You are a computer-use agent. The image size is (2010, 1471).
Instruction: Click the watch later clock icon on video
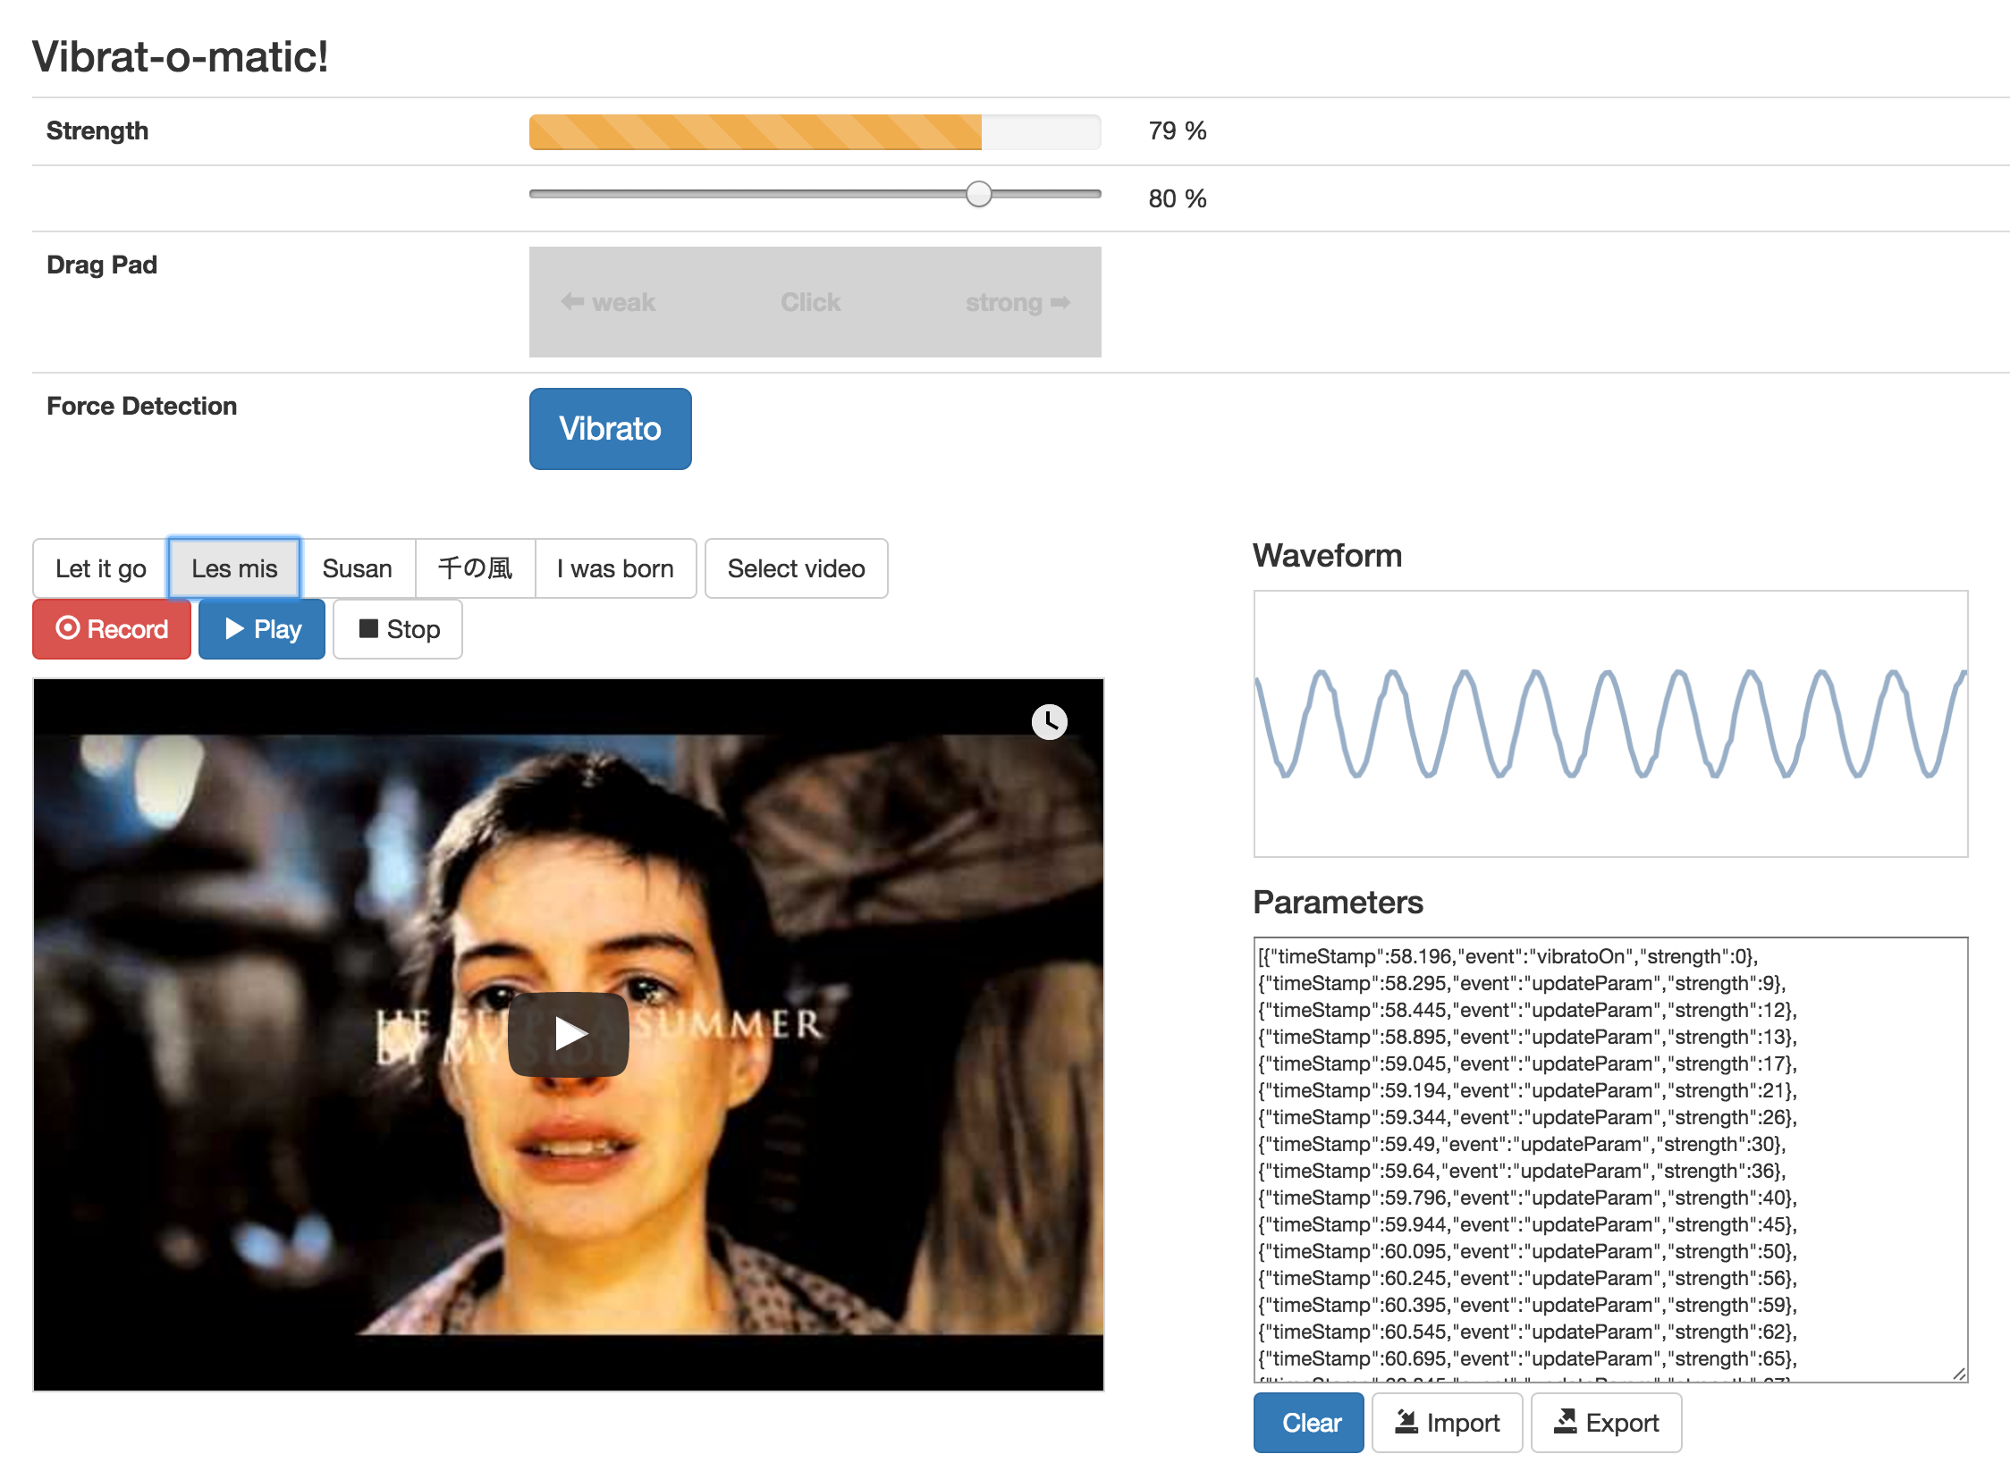pyautogui.click(x=1049, y=721)
